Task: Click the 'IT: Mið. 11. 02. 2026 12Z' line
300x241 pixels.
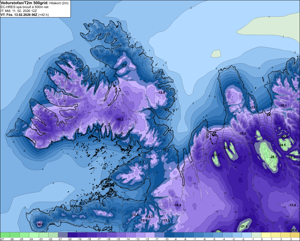Action: coord(19,11)
